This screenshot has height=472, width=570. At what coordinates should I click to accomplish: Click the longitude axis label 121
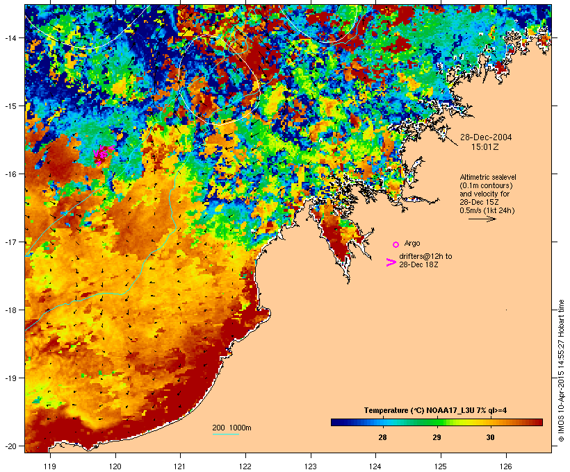[x=180, y=466]
